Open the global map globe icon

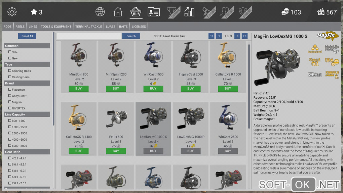click(100, 12)
